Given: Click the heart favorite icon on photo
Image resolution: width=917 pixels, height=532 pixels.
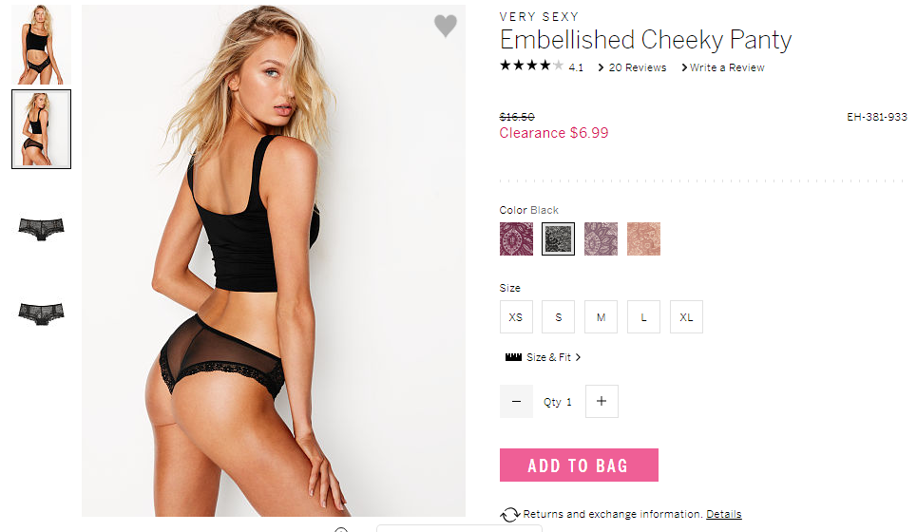Looking at the screenshot, I should click(x=445, y=26).
